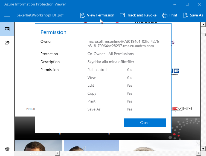This screenshot has height=156, width=206.
Task: Click the open folder sidebar icon
Action: click(x=7, y=43)
